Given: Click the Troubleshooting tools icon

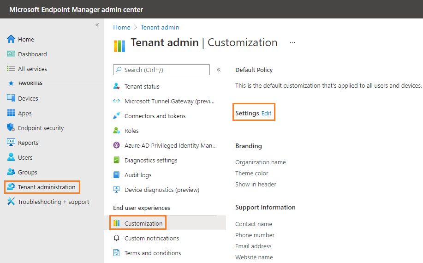Looking at the screenshot, I should pyautogui.click(x=11, y=201).
